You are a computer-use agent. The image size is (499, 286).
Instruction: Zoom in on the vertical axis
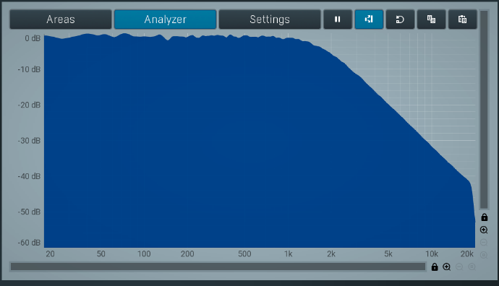[x=484, y=230]
